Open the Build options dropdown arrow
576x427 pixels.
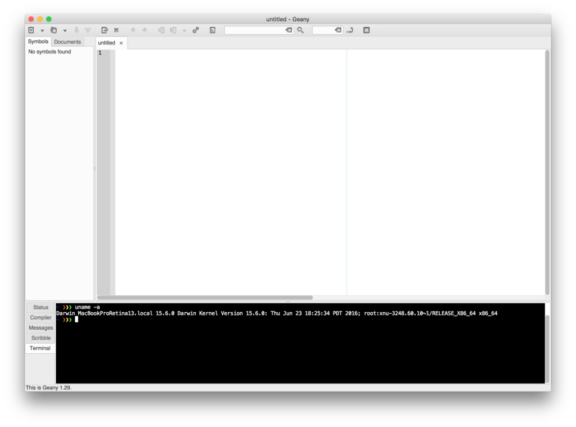[184, 30]
